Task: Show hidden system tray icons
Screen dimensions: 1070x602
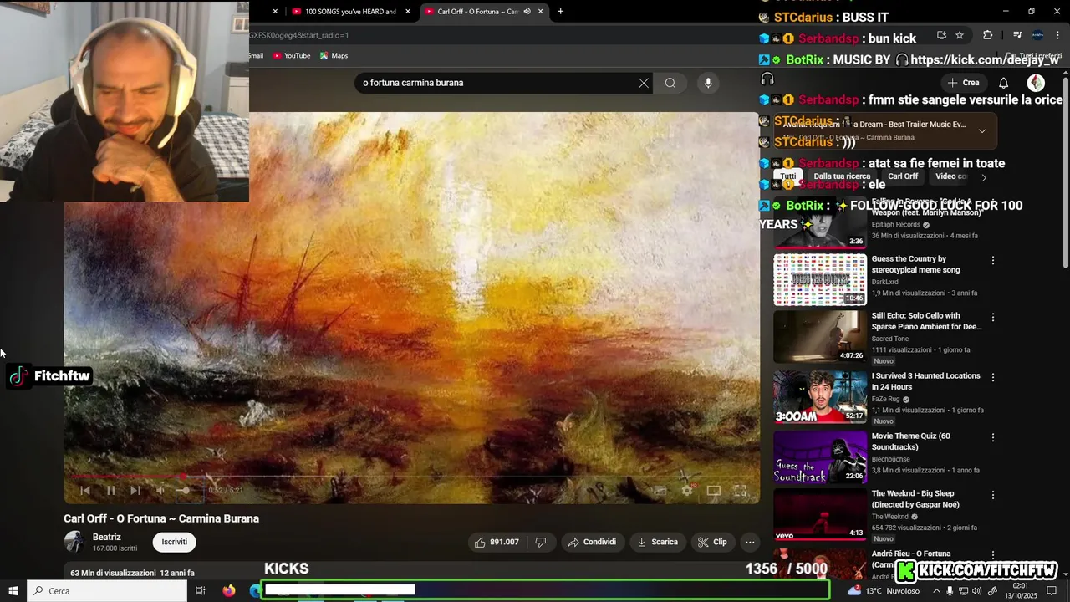Action: tap(935, 591)
